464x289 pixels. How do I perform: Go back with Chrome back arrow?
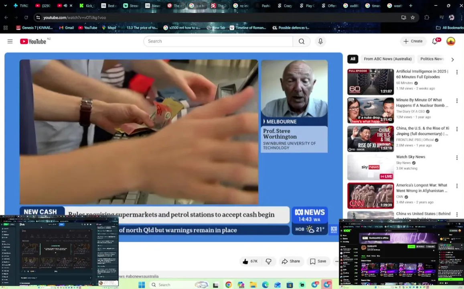pyautogui.click(x=6, y=18)
